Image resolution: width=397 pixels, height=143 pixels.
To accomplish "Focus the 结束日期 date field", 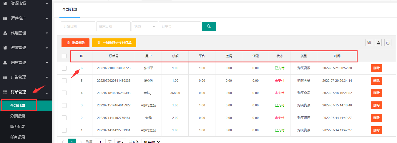I will 113,26.
